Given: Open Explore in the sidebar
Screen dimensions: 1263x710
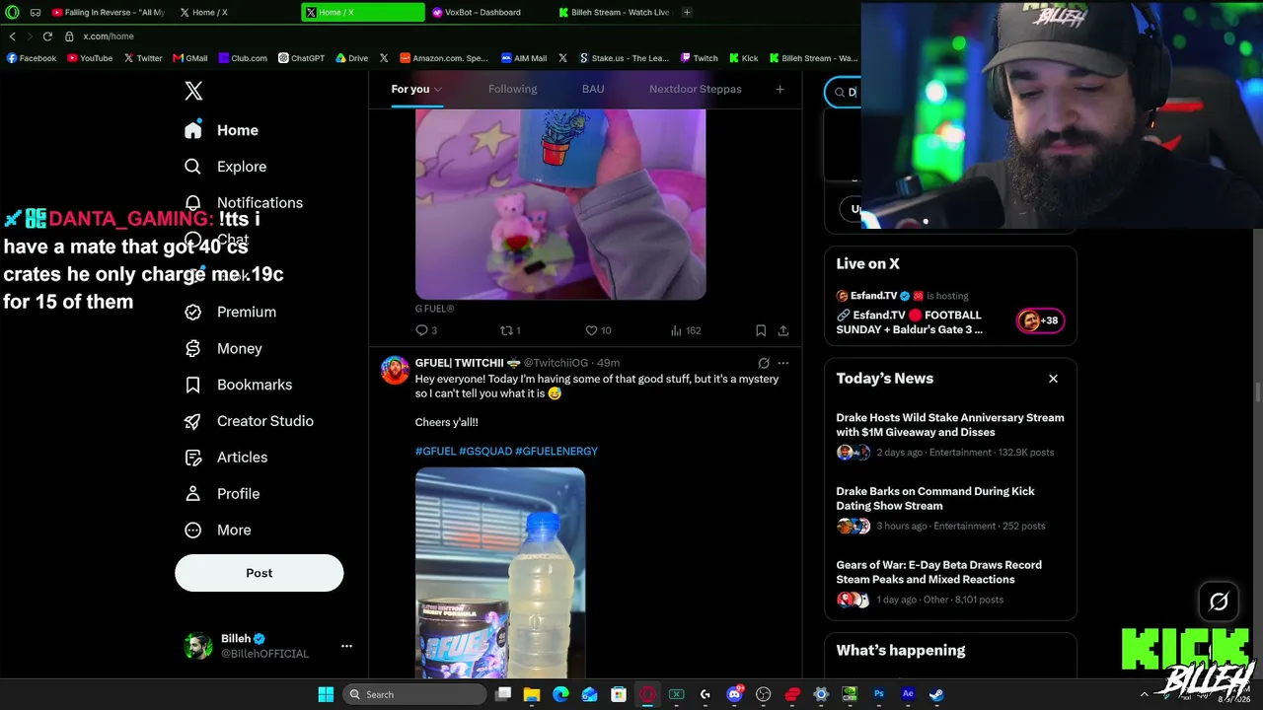Looking at the screenshot, I should (x=226, y=167).
